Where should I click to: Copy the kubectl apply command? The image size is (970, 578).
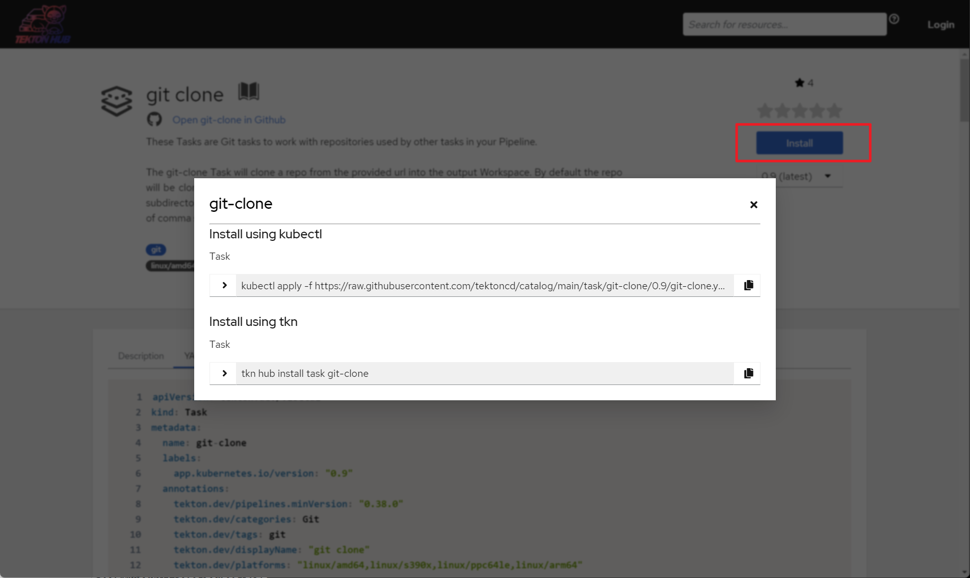tap(748, 285)
